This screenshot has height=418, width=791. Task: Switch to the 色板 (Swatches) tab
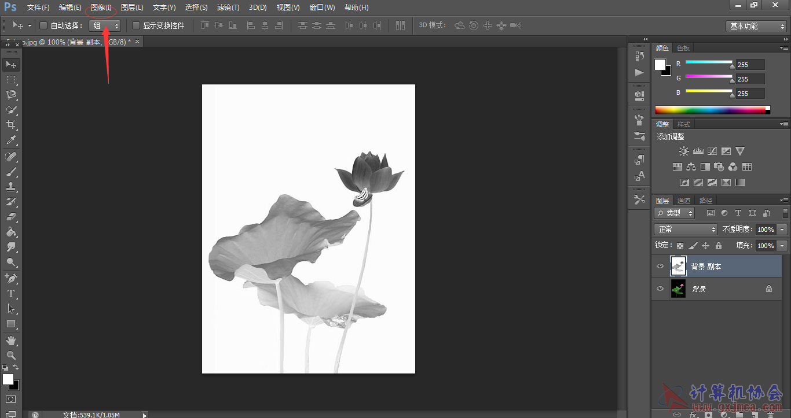coord(683,48)
